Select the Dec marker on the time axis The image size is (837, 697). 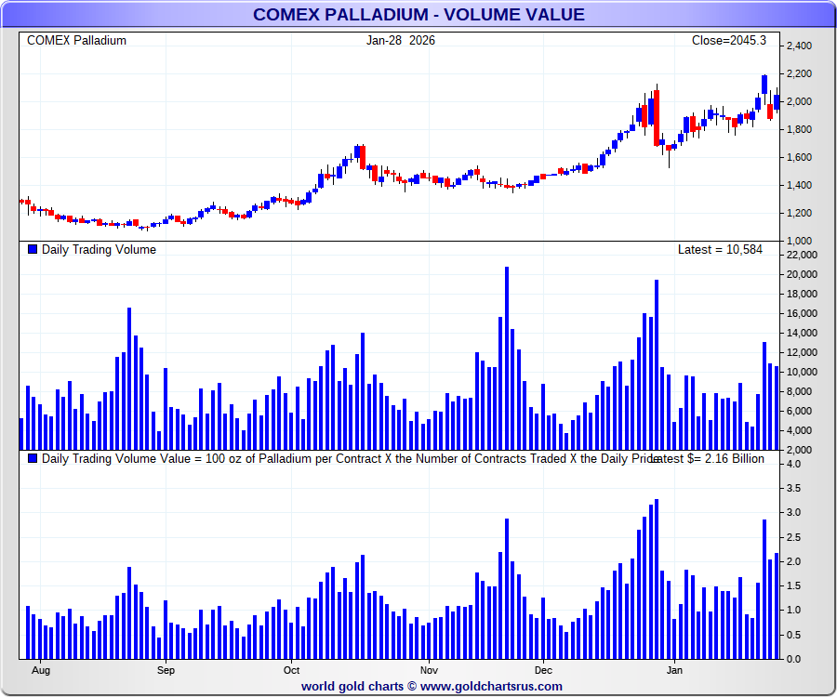click(543, 669)
